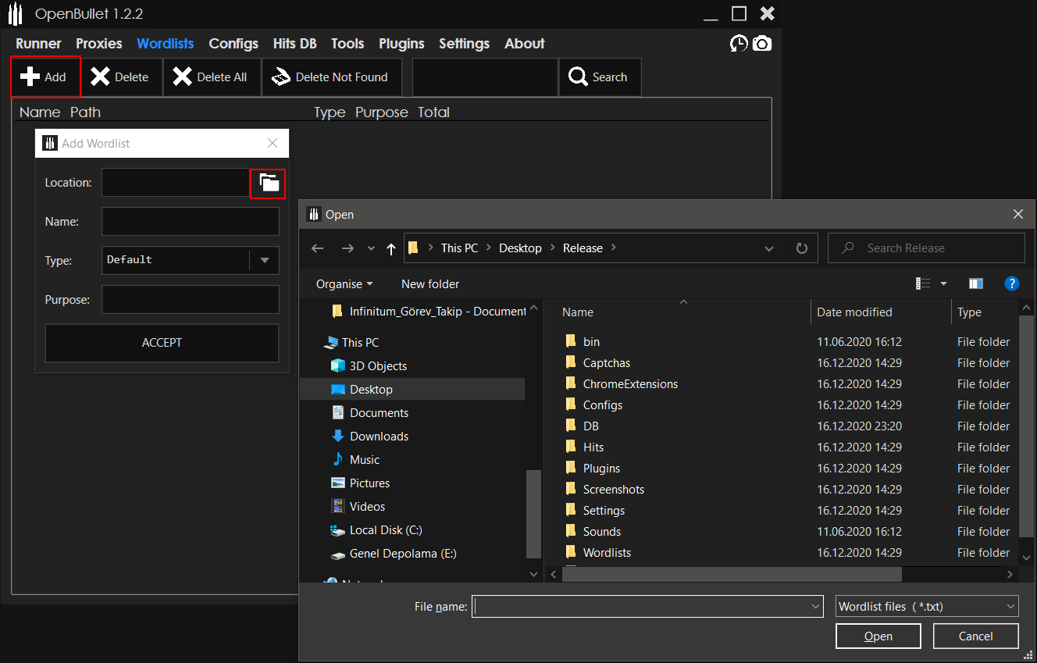Click into the wordlist Name field

pos(191,222)
